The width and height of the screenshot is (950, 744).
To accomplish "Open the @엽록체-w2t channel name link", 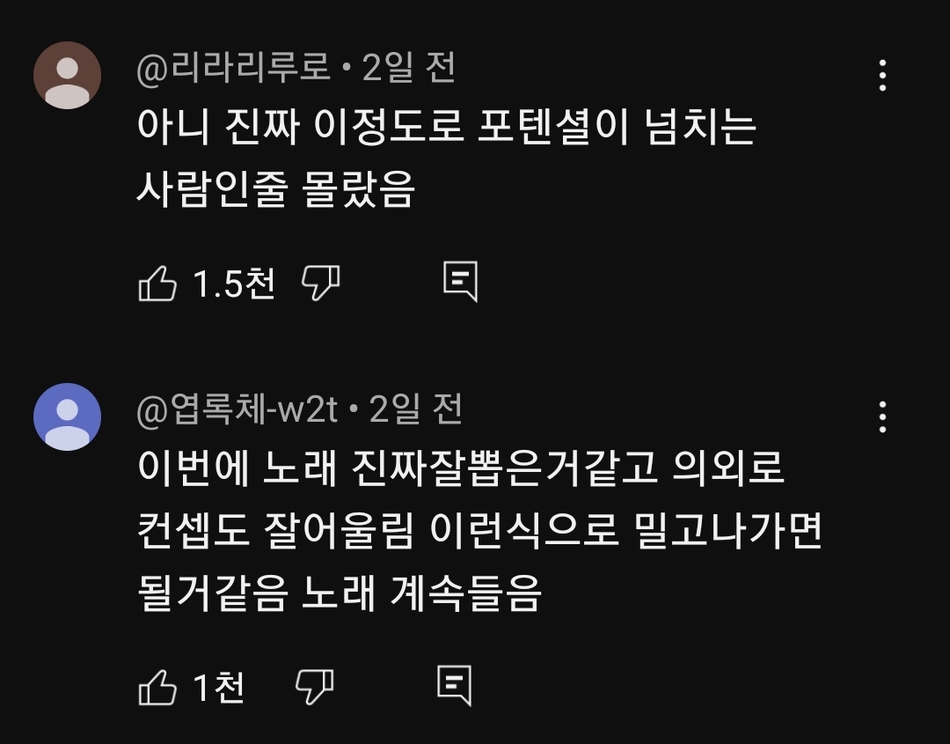I will click(x=237, y=409).
